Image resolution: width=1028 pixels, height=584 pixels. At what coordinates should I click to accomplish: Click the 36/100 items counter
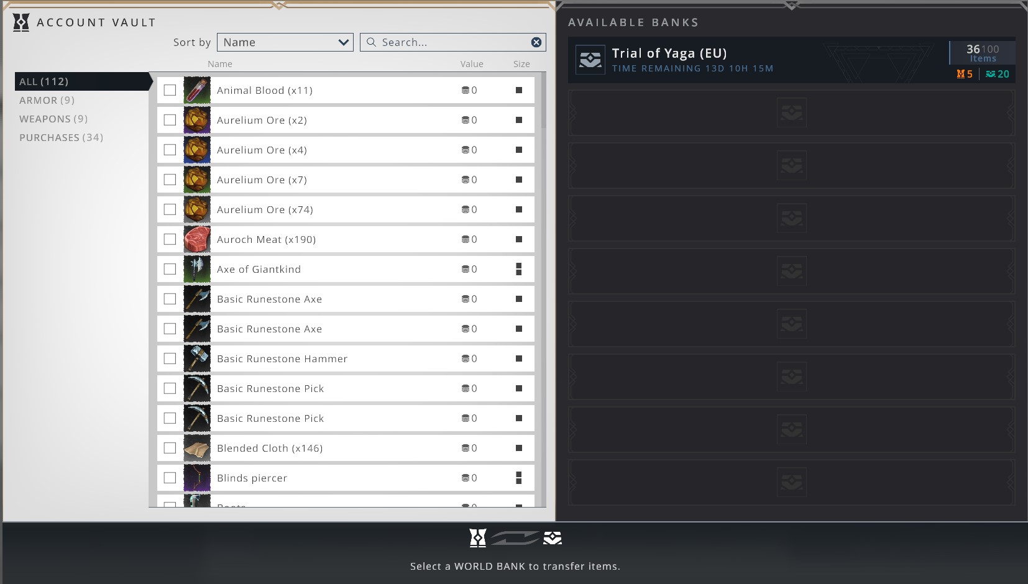[x=983, y=53]
